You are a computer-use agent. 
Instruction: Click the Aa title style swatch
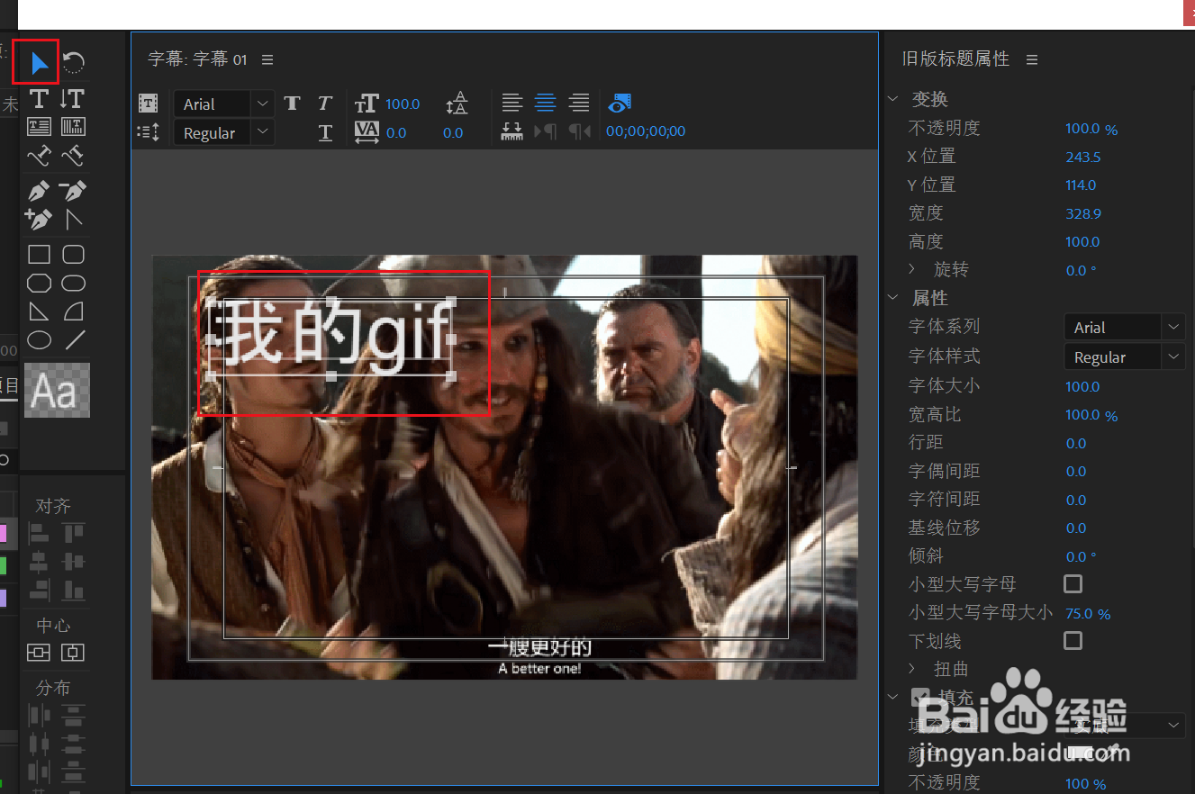57,391
